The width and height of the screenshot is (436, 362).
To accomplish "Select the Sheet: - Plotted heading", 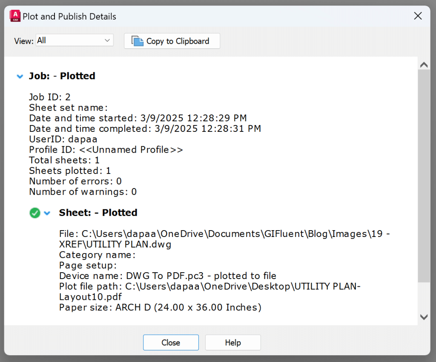I will tap(98, 213).
